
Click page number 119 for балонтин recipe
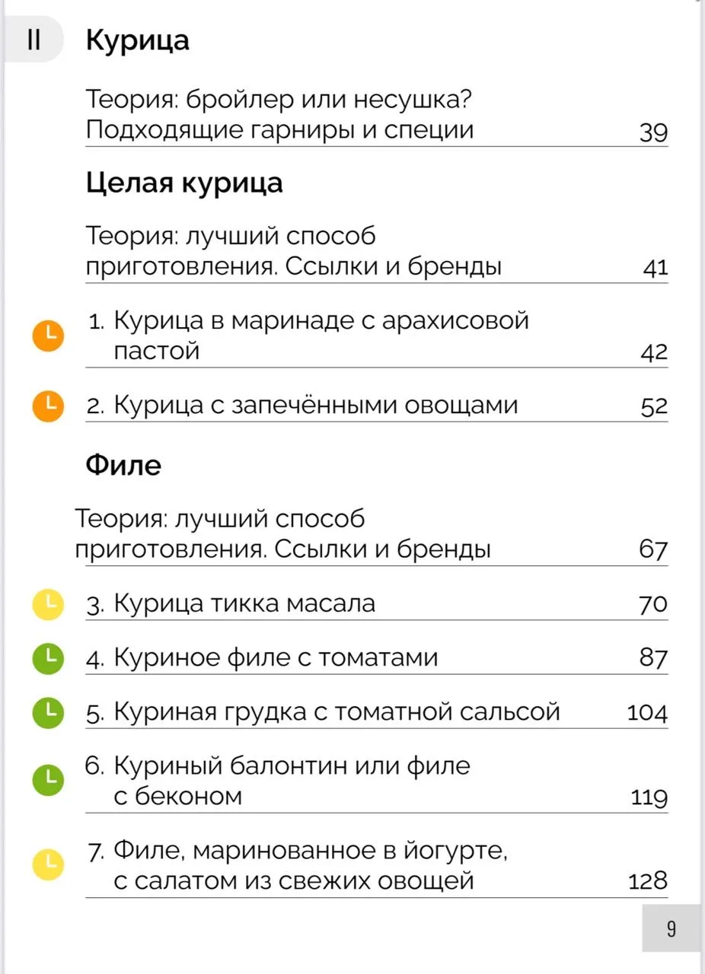[649, 798]
